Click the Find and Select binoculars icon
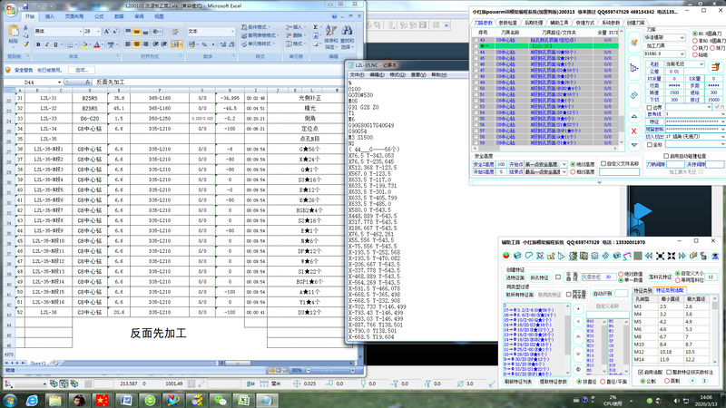 point(347,31)
